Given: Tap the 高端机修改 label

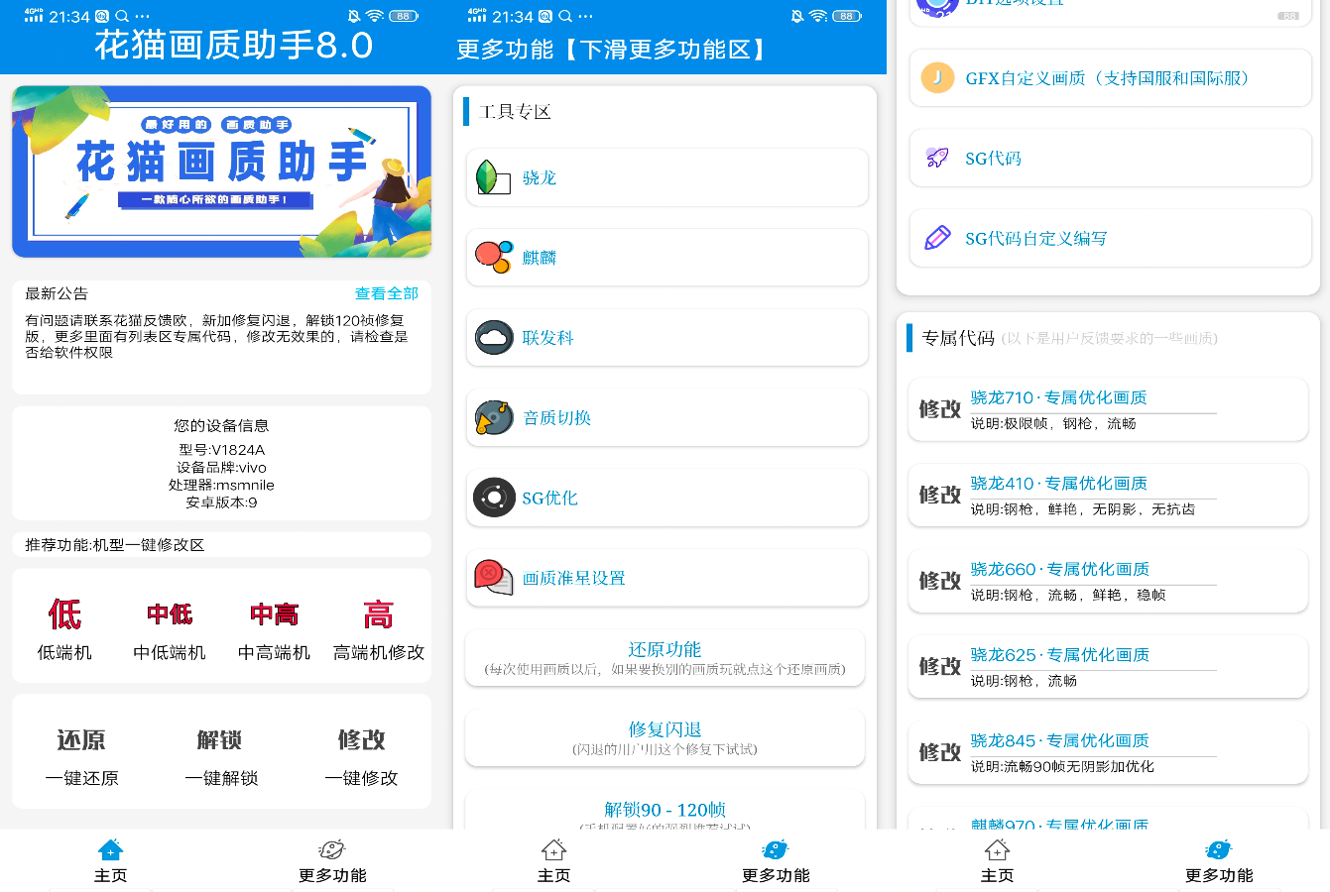Looking at the screenshot, I should [379, 653].
